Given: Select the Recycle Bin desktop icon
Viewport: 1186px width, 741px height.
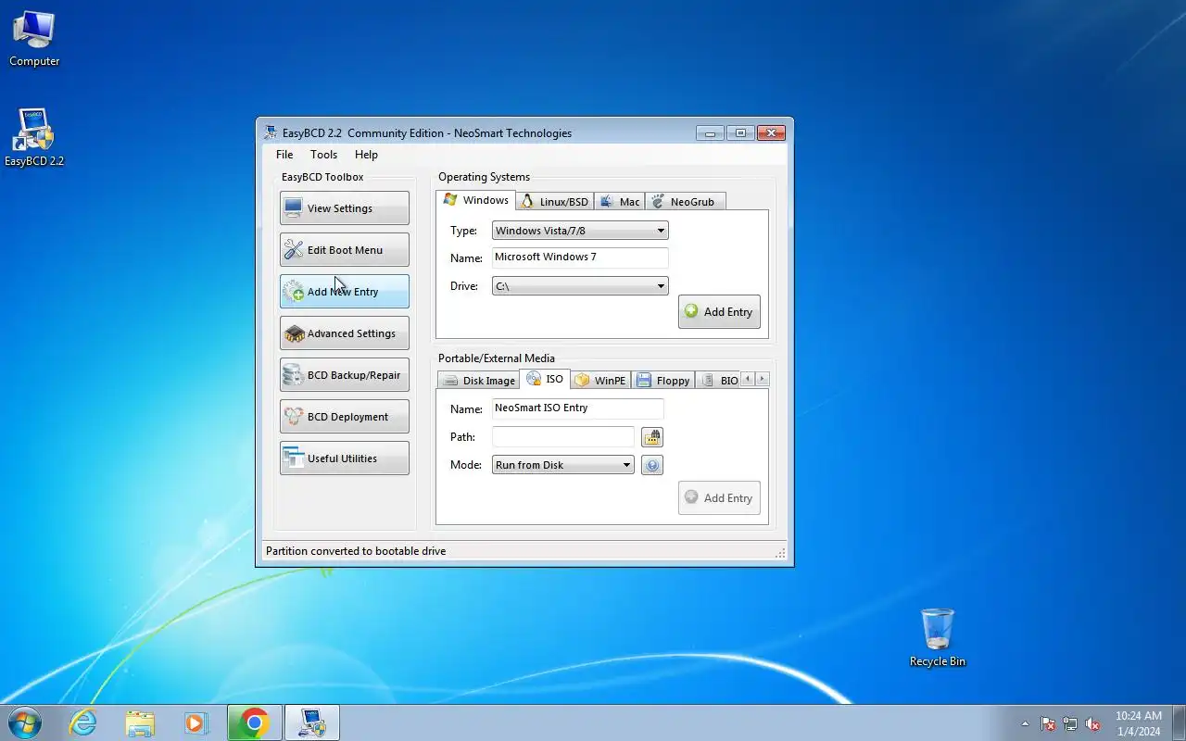Looking at the screenshot, I should click(938, 637).
